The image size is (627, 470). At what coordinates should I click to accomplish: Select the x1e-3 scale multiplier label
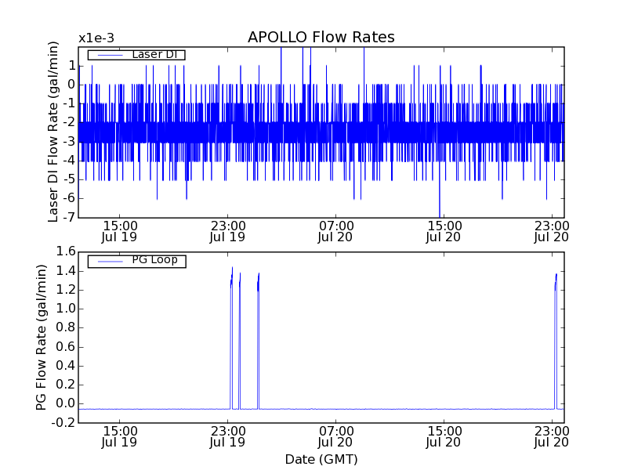(96, 38)
